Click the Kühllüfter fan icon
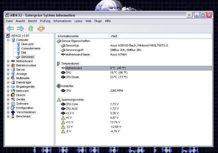The height and width of the screenshot is (153, 218). [59, 86]
